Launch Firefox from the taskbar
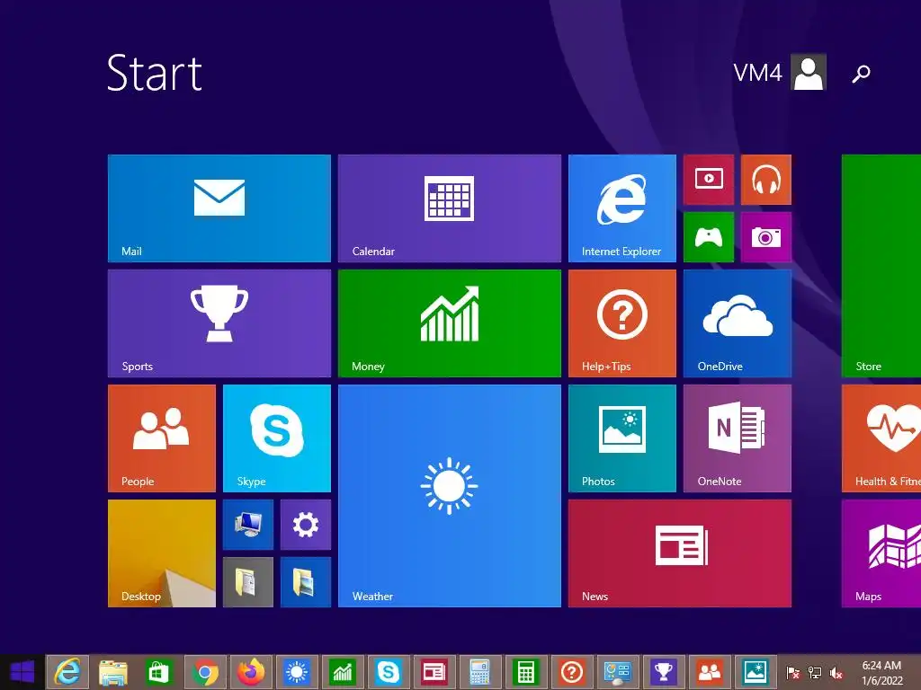The image size is (921, 690). point(251,672)
